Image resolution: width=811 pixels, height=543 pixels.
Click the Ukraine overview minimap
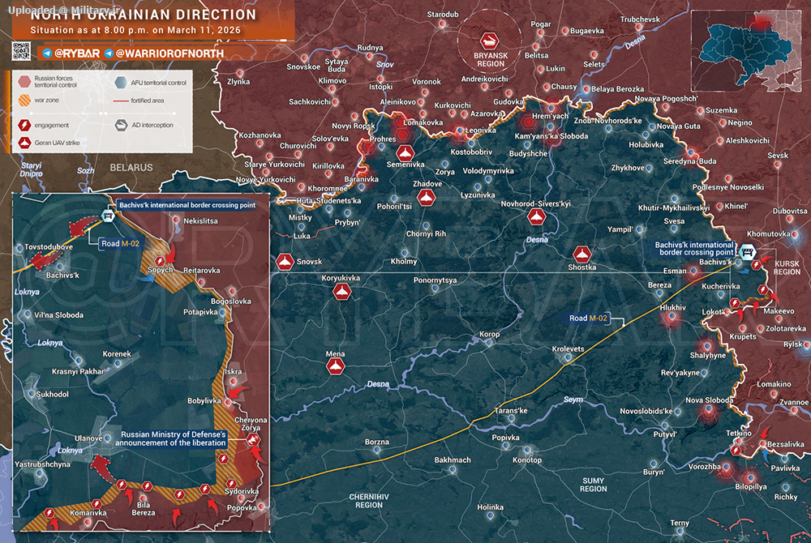(x=745, y=51)
